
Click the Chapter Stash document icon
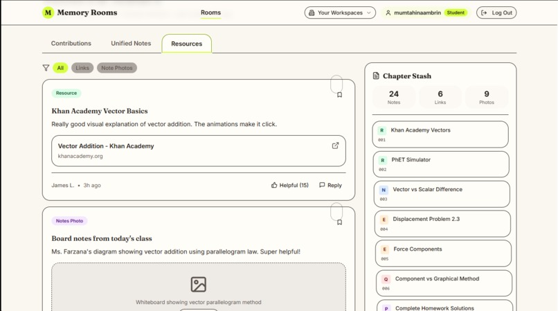[376, 75]
